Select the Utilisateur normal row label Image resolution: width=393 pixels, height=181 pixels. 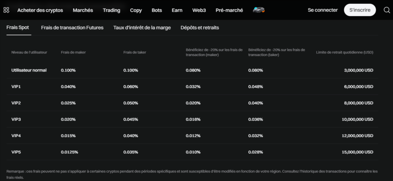[x=29, y=70]
